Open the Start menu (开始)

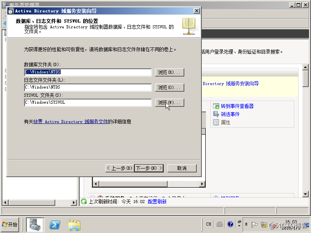tap(10, 224)
